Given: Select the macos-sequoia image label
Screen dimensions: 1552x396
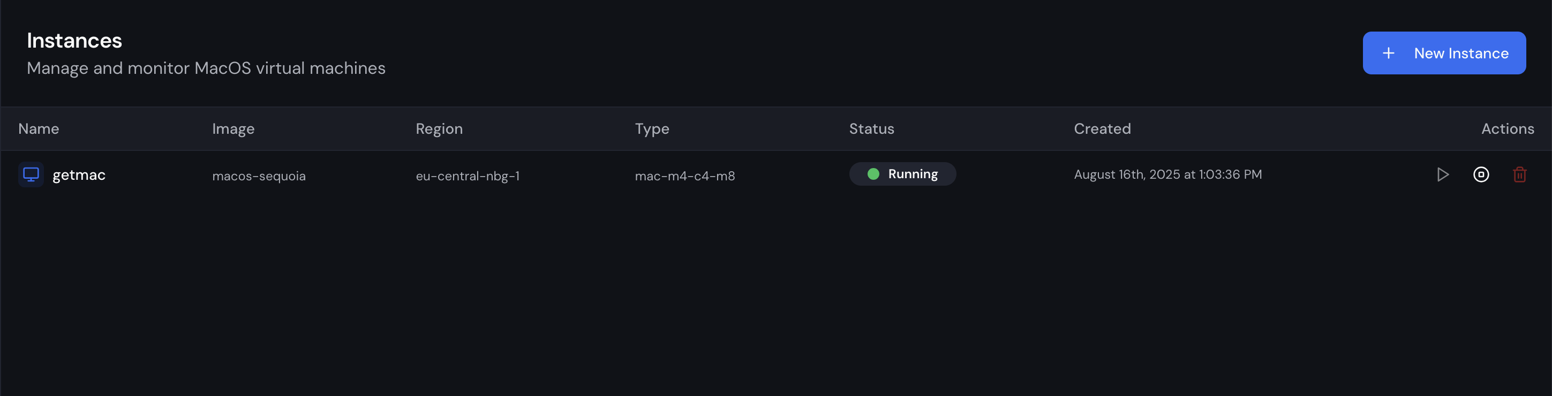Looking at the screenshot, I should pyautogui.click(x=259, y=176).
